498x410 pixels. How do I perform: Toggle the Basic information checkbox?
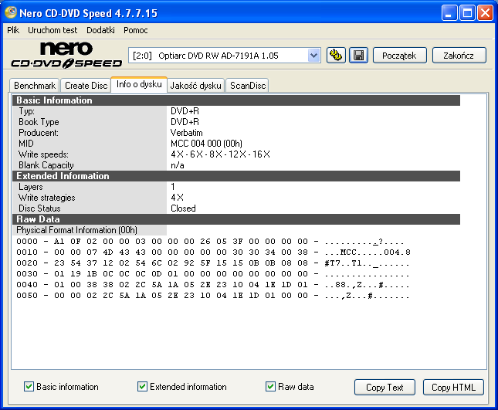[29, 387]
